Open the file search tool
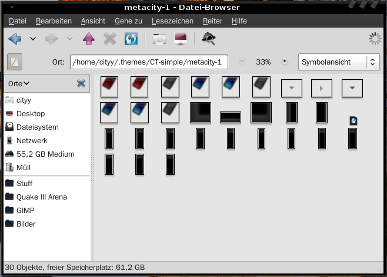 tap(209, 39)
